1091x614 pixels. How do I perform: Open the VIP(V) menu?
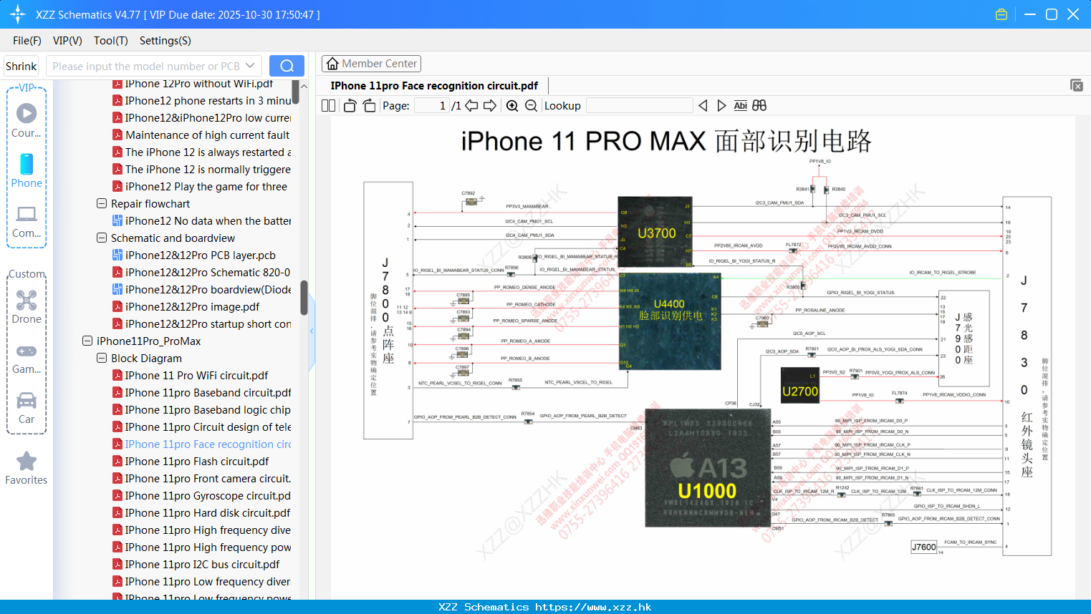tap(67, 41)
